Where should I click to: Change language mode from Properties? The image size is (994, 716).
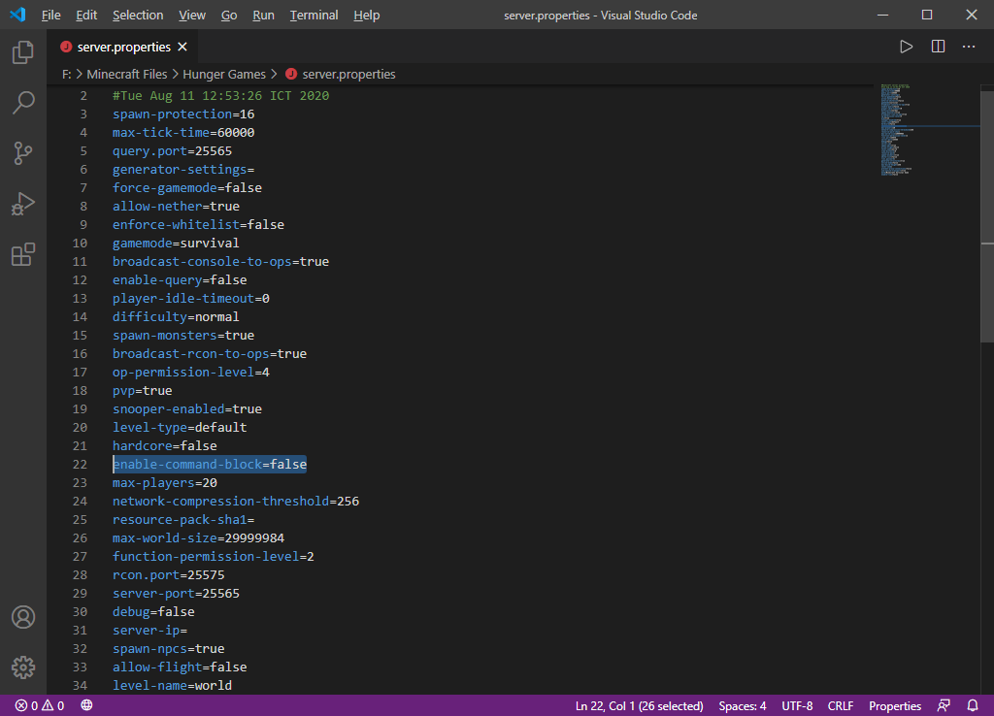pos(894,705)
